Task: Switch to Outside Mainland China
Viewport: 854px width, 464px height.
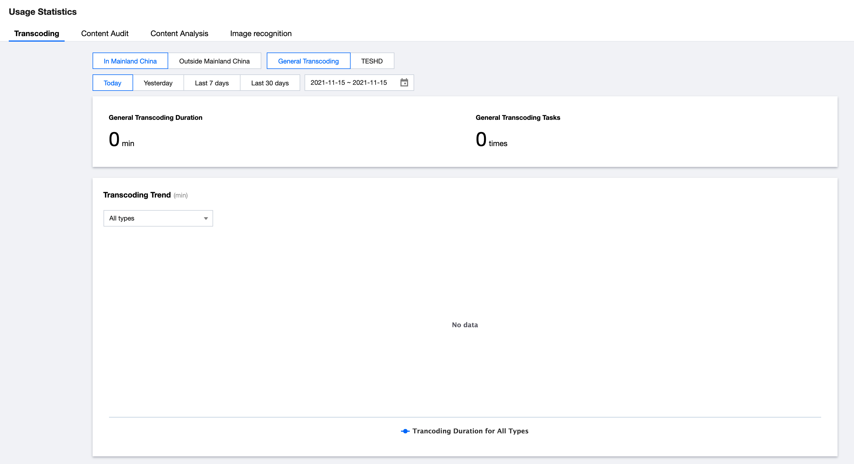Action: tap(214, 61)
